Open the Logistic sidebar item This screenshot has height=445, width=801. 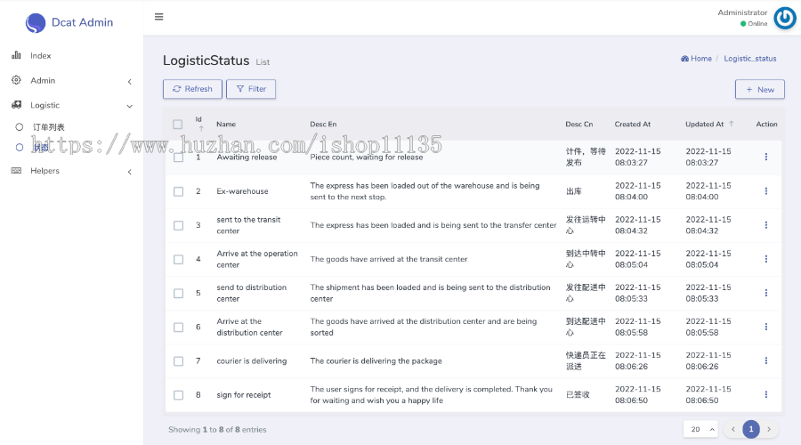tap(71, 105)
